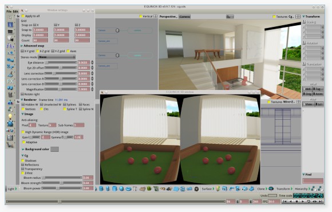
Task: Toggle the Axes checkbox
Action: point(68,51)
